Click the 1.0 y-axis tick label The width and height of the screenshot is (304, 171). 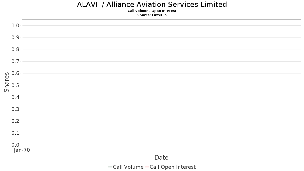coord(15,25)
